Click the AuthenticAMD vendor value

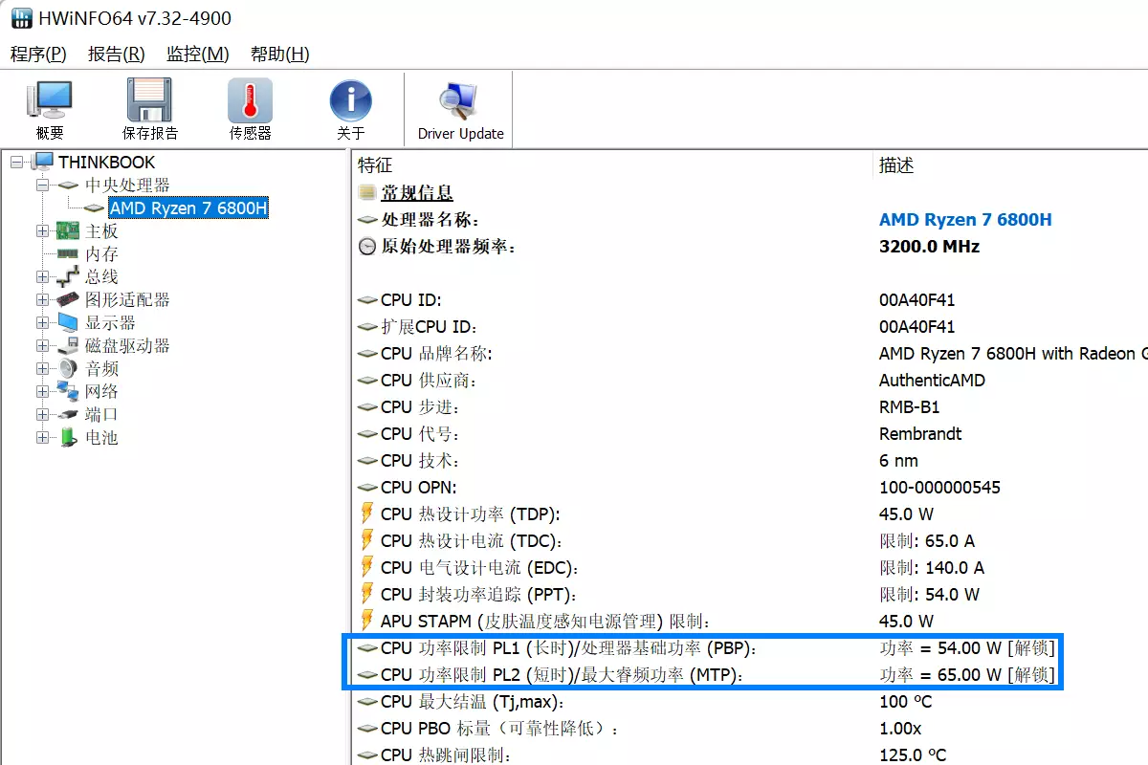pyautogui.click(x=932, y=381)
